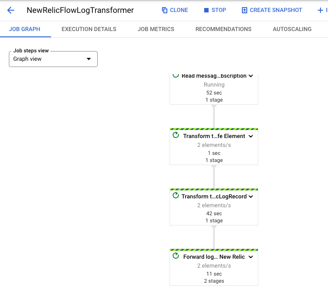Open the Job Metrics tab
The image size is (328, 300).
click(156, 29)
